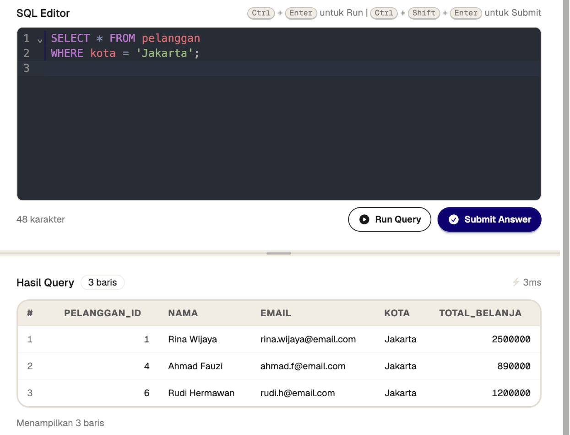Click rina.wijaya@email.com cell
The height and width of the screenshot is (435, 570).
pos(308,340)
